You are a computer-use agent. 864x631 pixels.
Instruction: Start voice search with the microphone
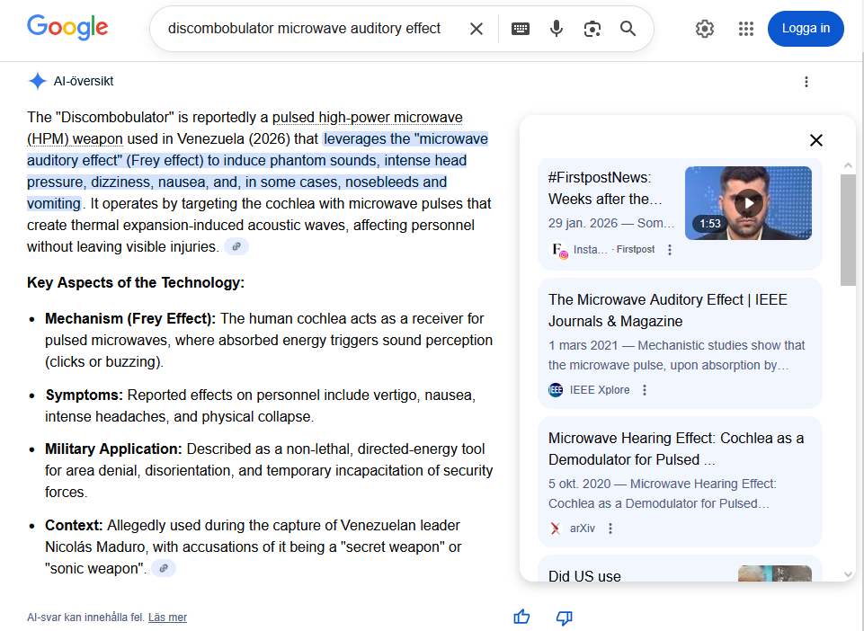tap(557, 29)
